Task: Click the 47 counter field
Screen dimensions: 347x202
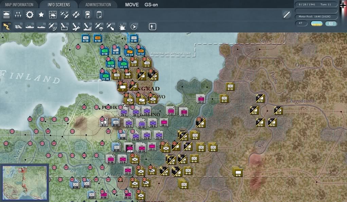Action: pos(301,23)
